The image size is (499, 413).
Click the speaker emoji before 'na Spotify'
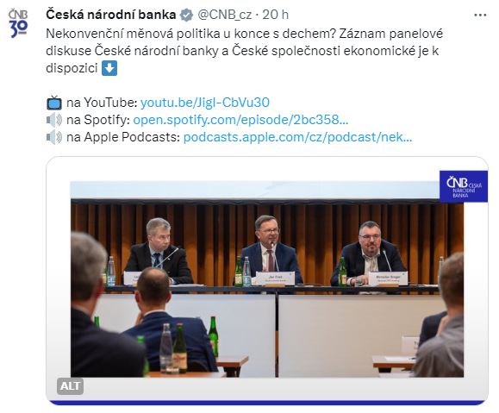[54, 120]
